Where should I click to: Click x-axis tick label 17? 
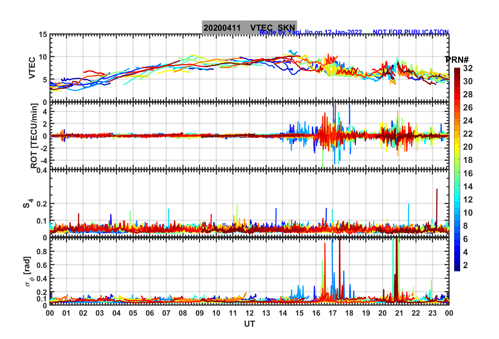[333, 313]
